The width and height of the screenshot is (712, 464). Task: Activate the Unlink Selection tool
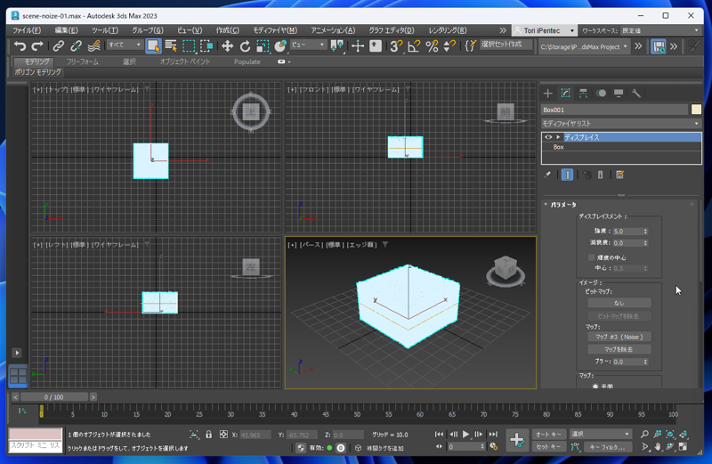pyautogui.click(x=76, y=46)
